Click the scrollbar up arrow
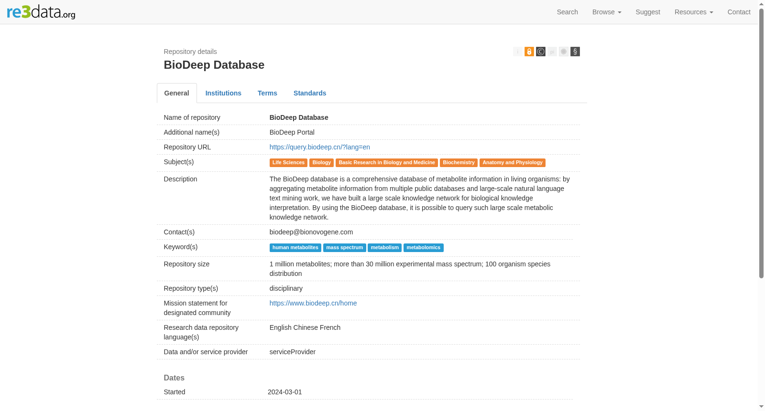The image size is (765, 411). (761, 4)
